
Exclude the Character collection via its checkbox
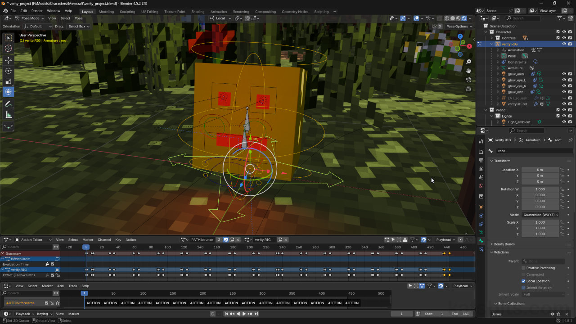pyautogui.click(x=558, y=32)
